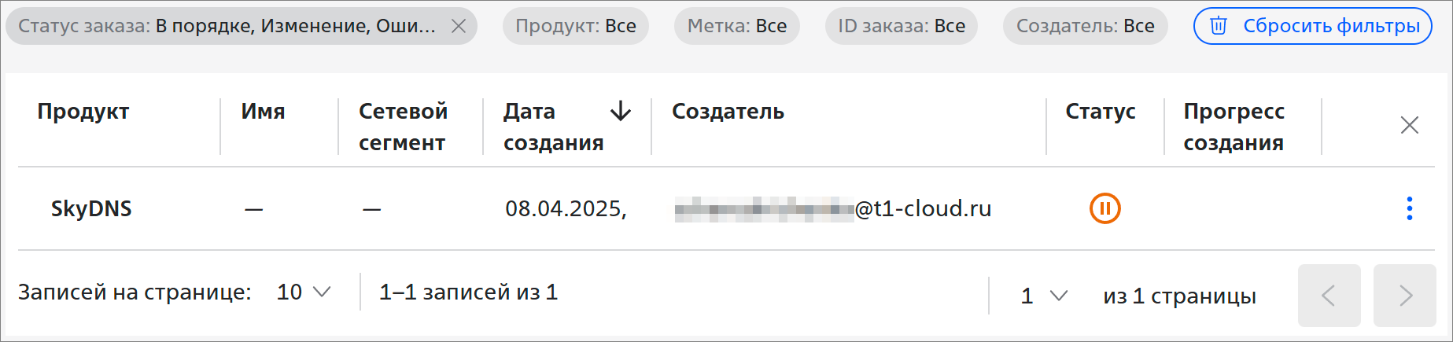Screen dimensions: 1453x342
Task: Click the trash icon in Сбросить фильтры
Action: pos(1218,26)
